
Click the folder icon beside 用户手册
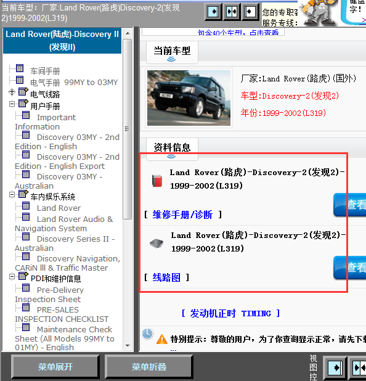tap(23, 104)
